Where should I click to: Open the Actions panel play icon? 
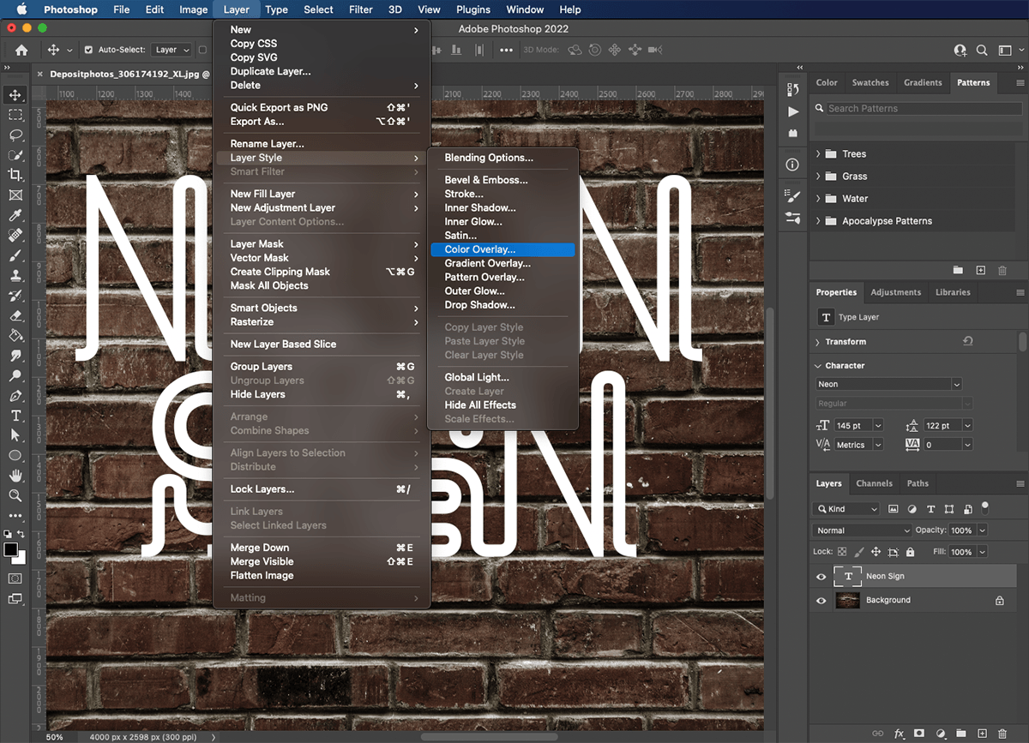[x=792, y=111]
